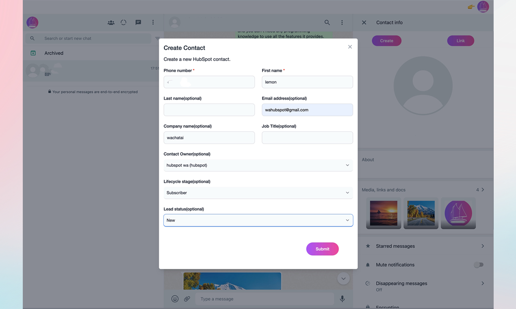This screenshot has width=516, height=309.
Task: Toggle Mute notifications switch
Action: pos(479,265)
